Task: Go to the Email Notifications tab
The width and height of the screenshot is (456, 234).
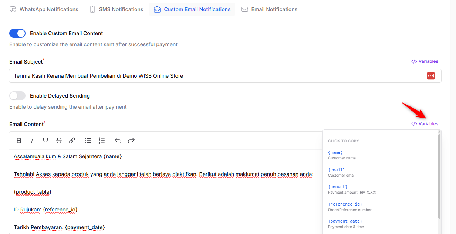Action: [x=270, y=9]
